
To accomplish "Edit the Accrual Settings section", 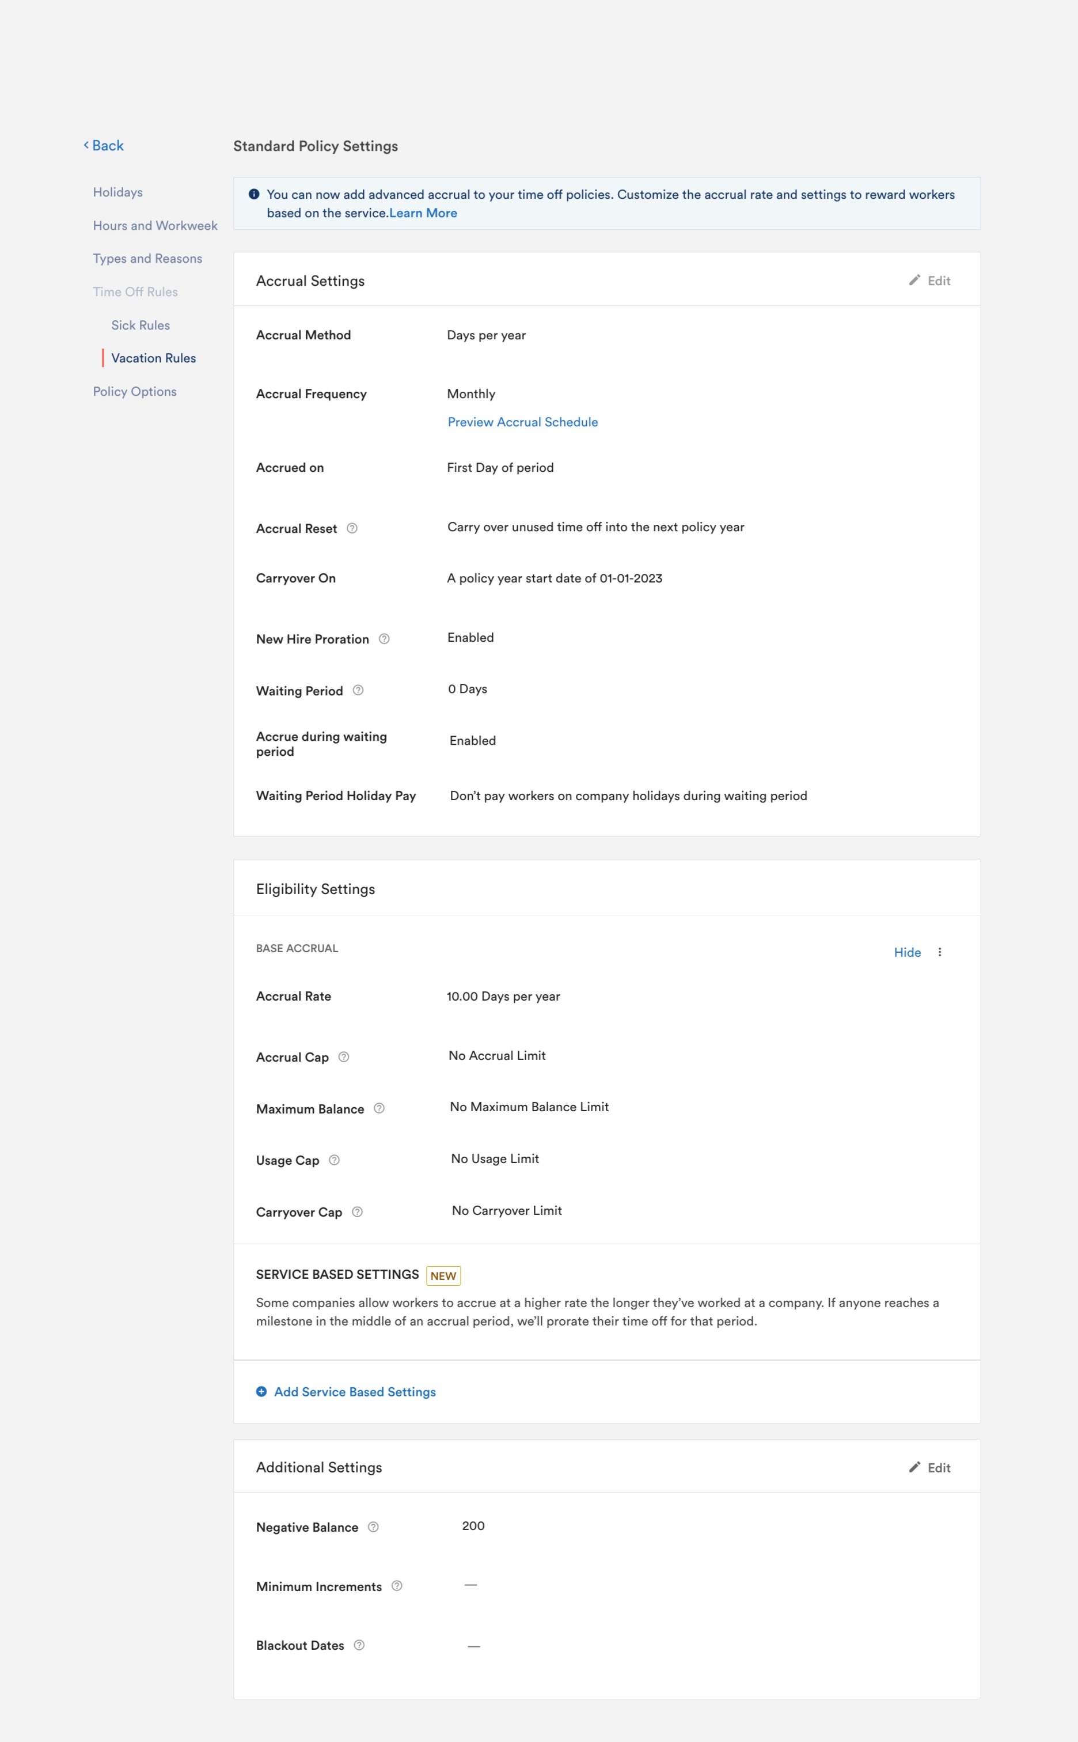I will click(929, 281).
